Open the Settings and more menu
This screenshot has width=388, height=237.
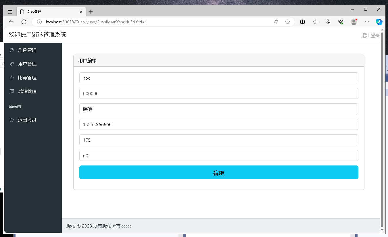pyautogui.click(x=367, y=22)
